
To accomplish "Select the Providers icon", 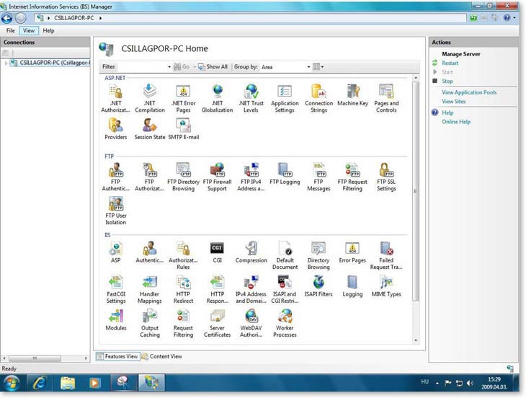I will [x=116, y=129].
